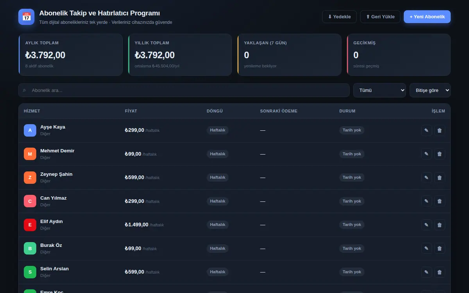Delete the Elif Aydın subscription
The height and width of the screenshot is (293, 469).
coord(440,225)
